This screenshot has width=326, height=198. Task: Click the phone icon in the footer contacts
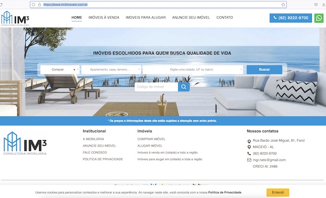pyautogui.click(x=249, y=154)
